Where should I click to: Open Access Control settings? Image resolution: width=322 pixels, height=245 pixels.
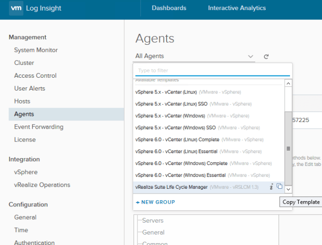[35, 76]
